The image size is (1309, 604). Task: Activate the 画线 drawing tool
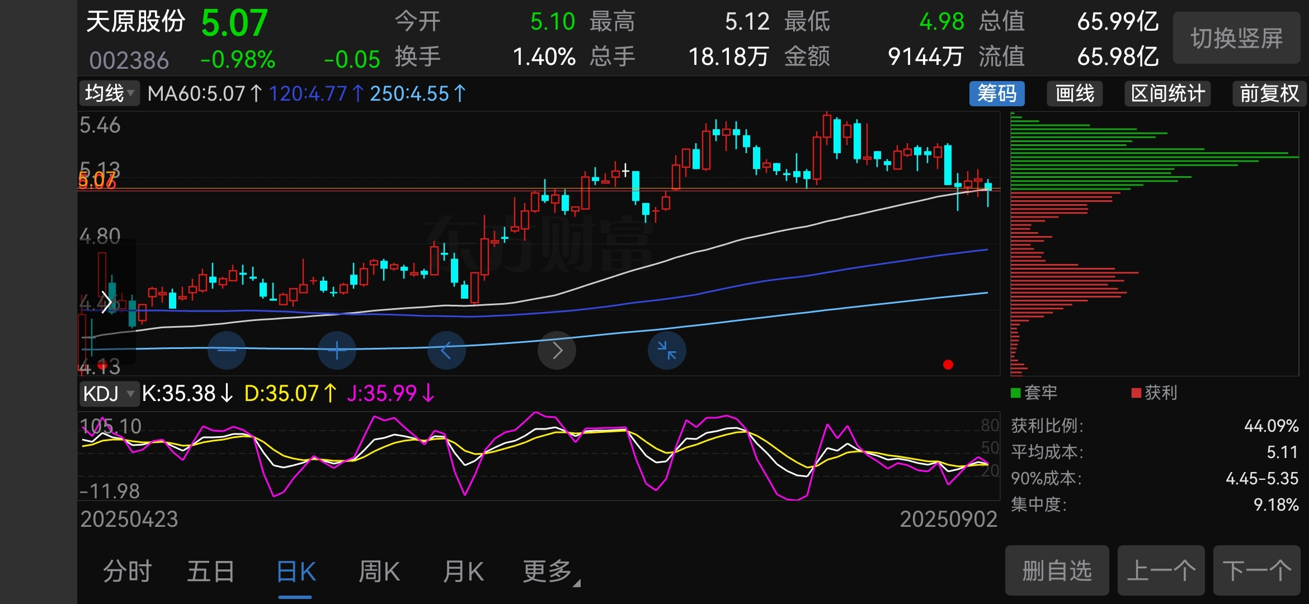[1075, 93]
